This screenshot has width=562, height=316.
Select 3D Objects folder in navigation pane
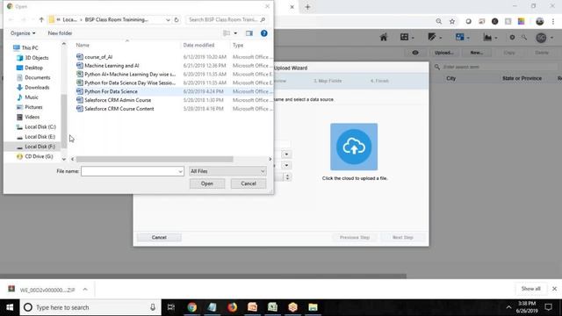coord(37,58)
